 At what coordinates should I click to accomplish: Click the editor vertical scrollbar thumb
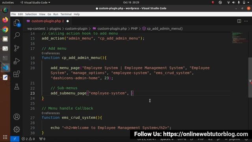coord(250,77)
